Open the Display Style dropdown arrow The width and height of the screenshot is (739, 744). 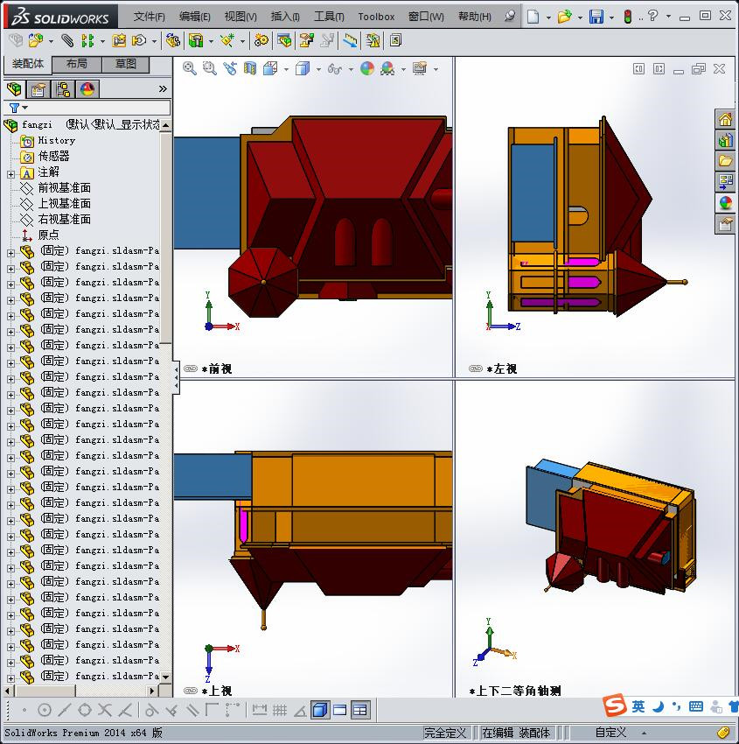click(x=318, y=70)
